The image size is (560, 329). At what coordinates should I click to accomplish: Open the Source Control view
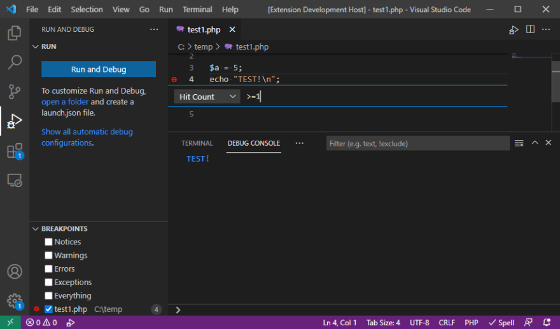click(x=14, y=92)
